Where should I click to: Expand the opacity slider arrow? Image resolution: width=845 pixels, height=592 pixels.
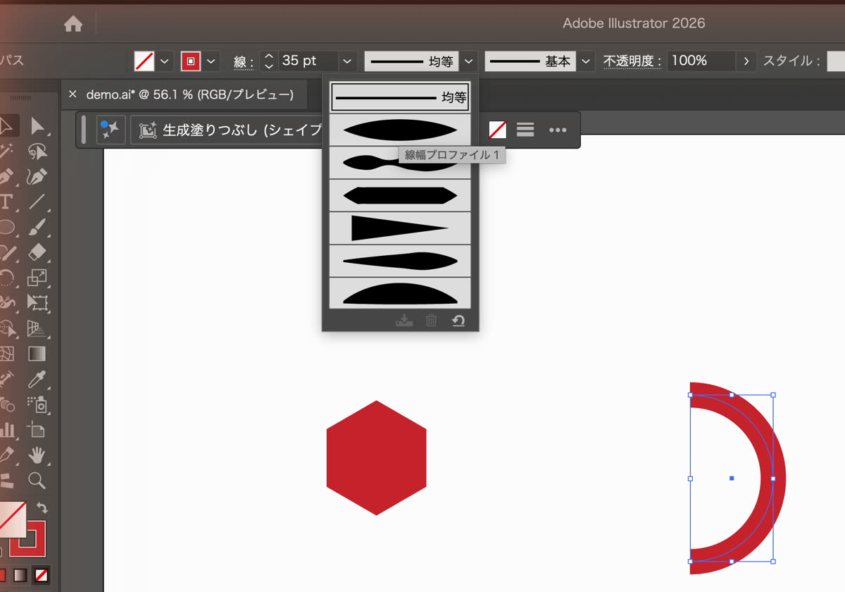click(x=746, y=61)
